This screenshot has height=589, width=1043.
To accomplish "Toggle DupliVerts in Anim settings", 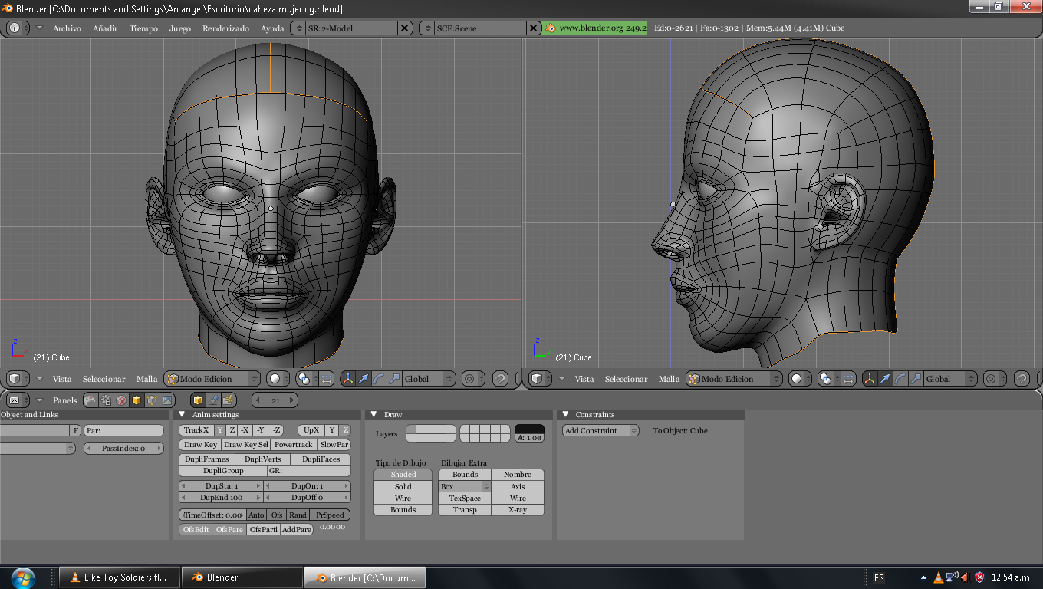I will click(263, 459).
